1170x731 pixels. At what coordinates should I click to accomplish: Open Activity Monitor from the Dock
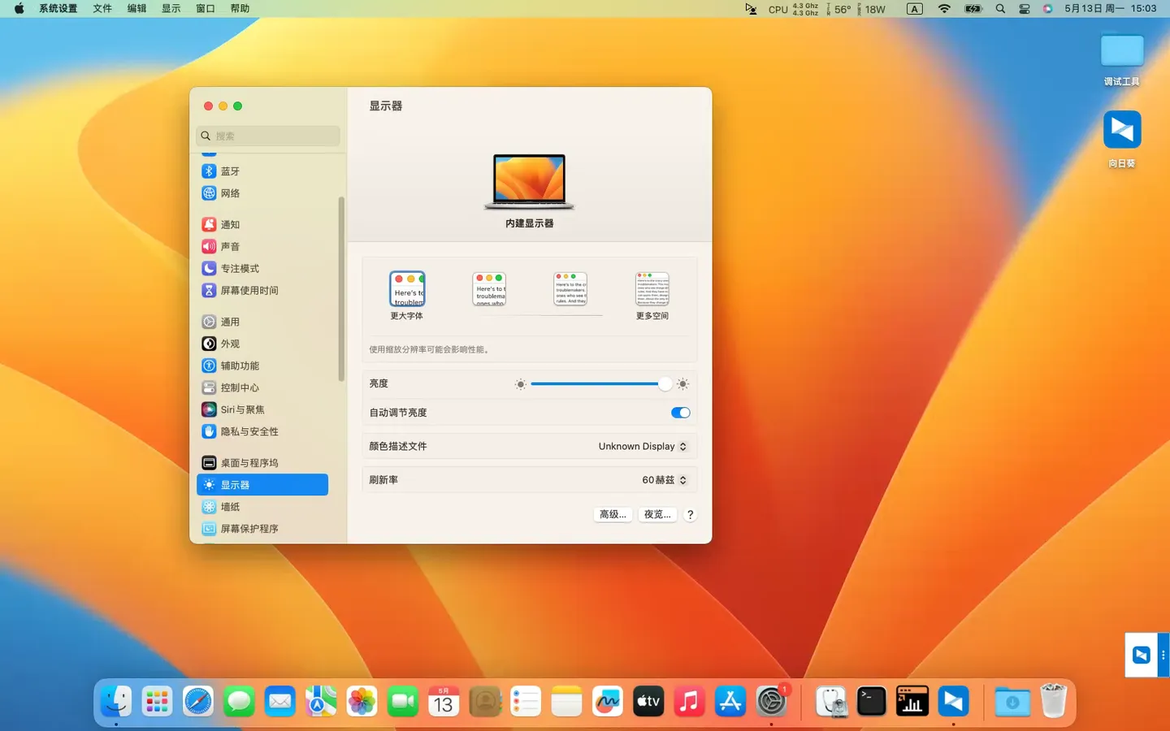912,701
